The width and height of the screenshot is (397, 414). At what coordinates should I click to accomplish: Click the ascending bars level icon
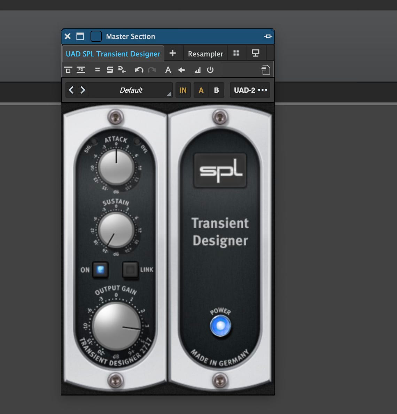pos(197,70)
